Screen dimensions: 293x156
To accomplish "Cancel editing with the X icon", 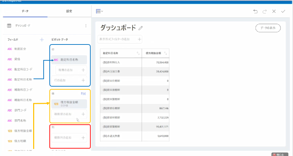I will coord(274,11).
